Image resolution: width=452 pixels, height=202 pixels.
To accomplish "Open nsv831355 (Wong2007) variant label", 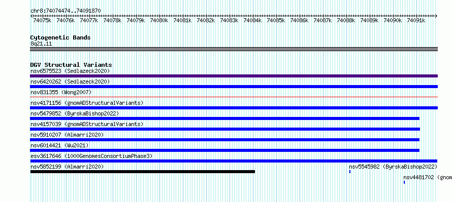I will click(x=61, y=92).
